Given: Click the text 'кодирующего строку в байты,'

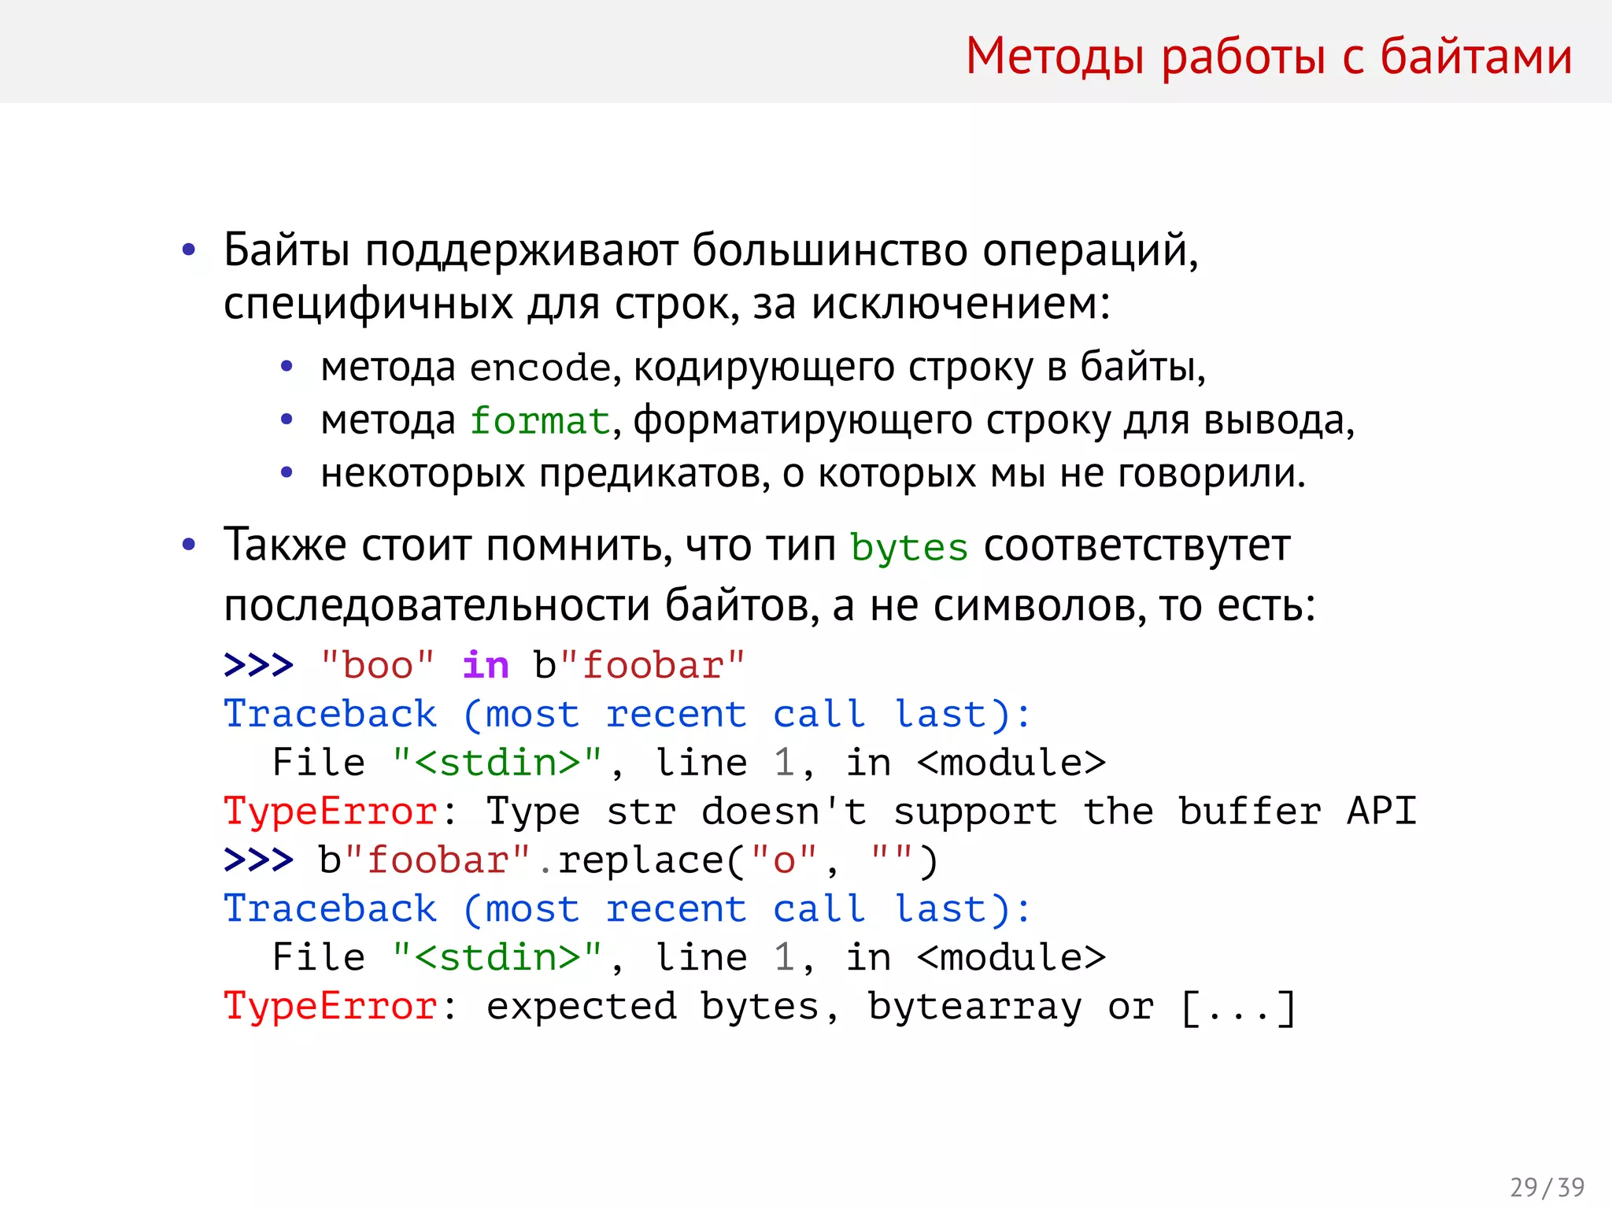Looking at the screenshot, I should click(x=919, y=368).
